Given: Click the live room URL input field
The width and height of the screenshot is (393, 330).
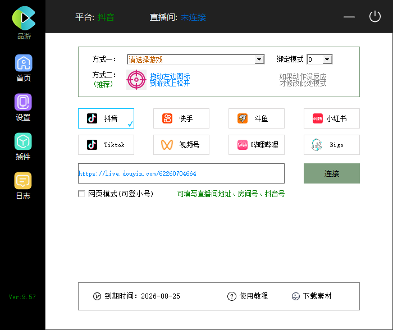Looking at the screenshot, I should point(181,173).
